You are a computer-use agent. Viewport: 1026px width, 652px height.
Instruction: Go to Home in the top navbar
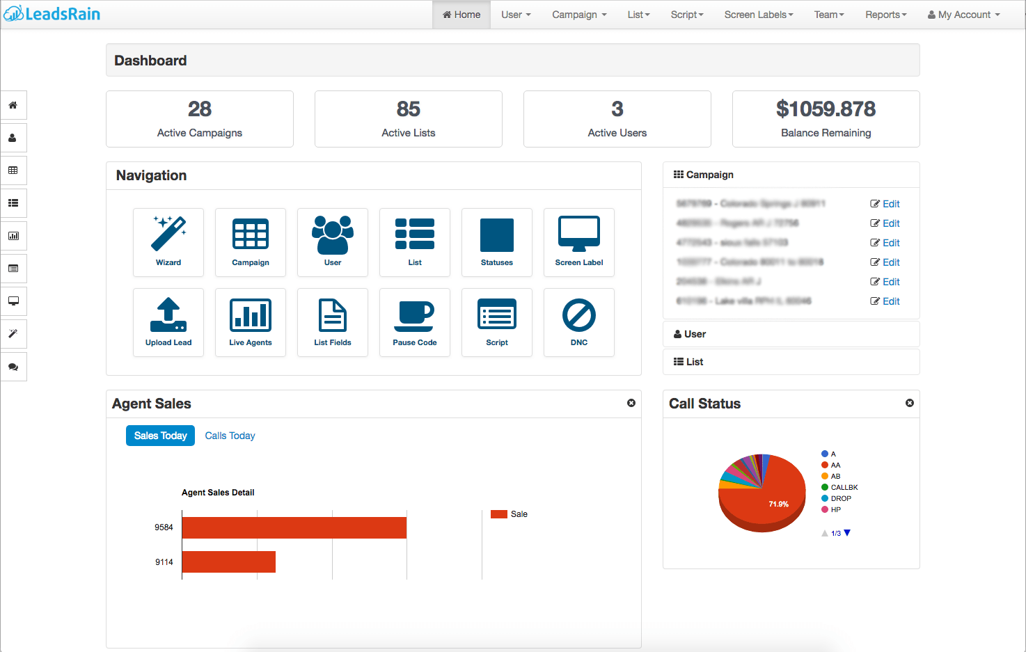point(461,15)
